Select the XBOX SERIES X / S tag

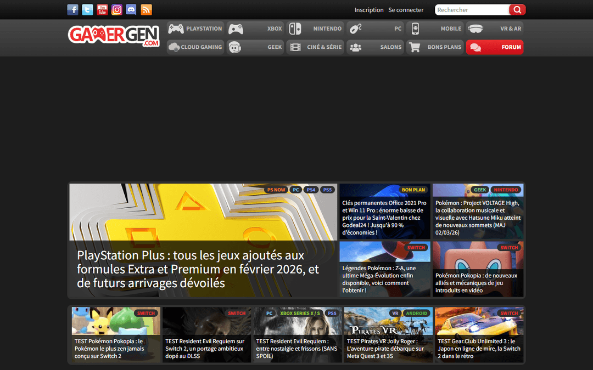tap(300, 314)
